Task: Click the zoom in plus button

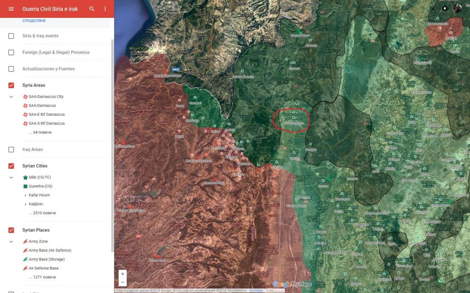Action: 123,274
